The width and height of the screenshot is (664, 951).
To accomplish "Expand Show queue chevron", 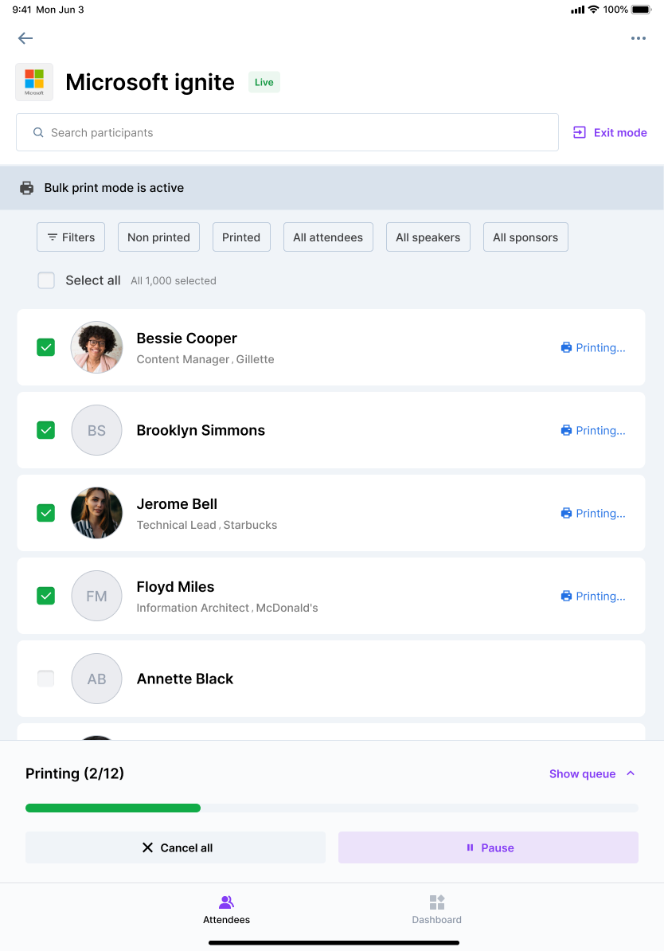I will (631, 773).
